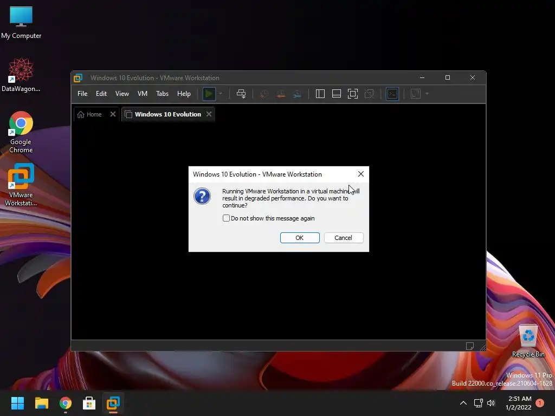
Task: Open Microsoft Store from taskbar
Action: (89, 403)
